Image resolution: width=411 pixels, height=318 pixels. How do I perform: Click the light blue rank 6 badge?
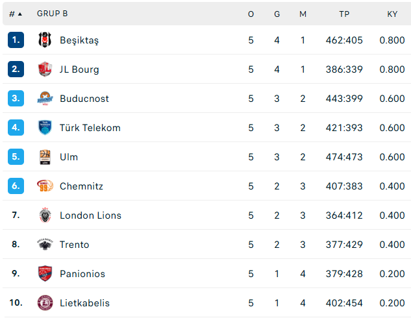click(x=16, y=186)
